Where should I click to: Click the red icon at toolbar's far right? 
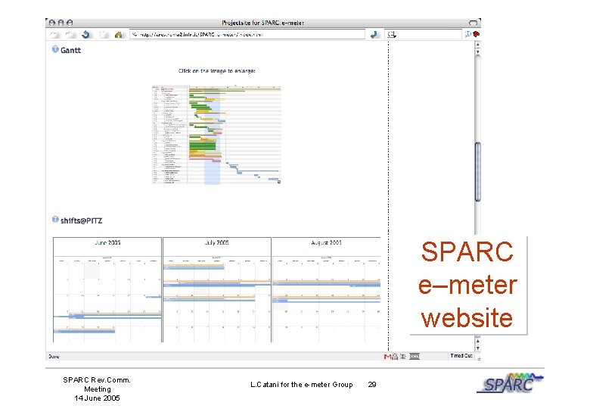pyautogui.click(x=476, y=34)
